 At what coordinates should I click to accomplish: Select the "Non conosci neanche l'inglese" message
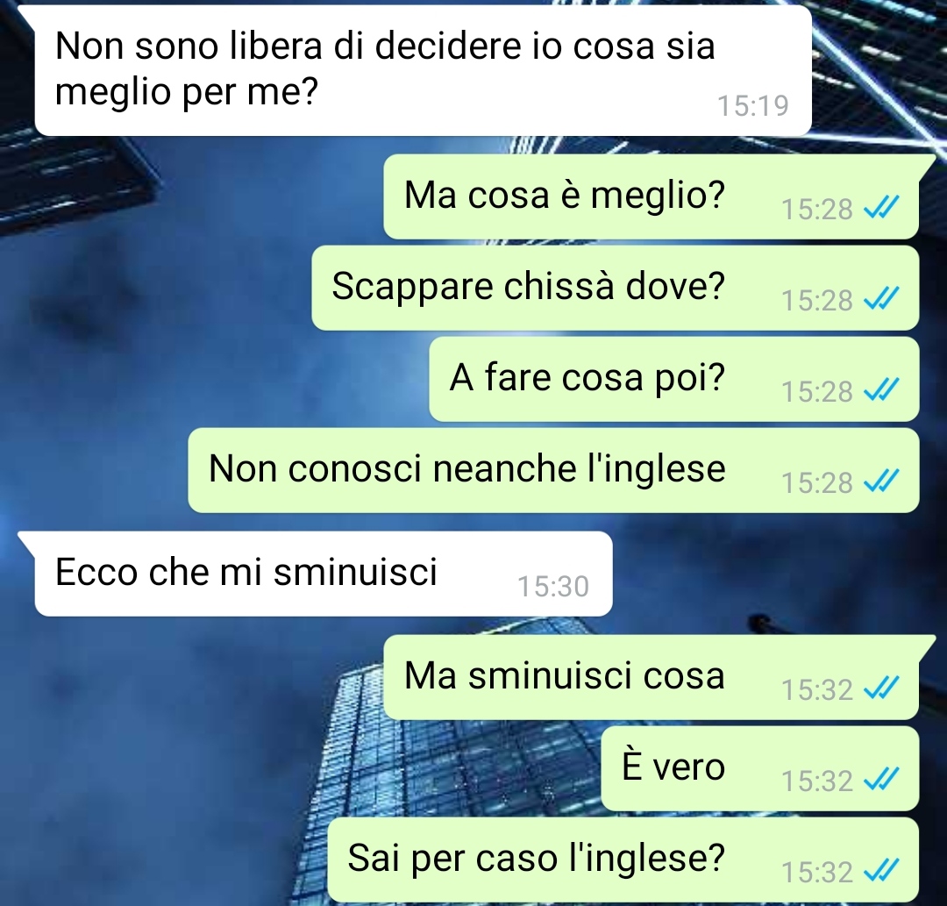point(554,470)
